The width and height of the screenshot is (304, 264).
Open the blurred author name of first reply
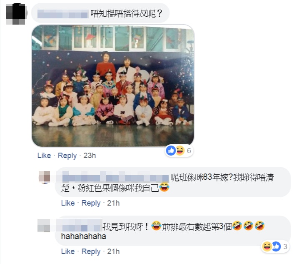click(115, 177)
